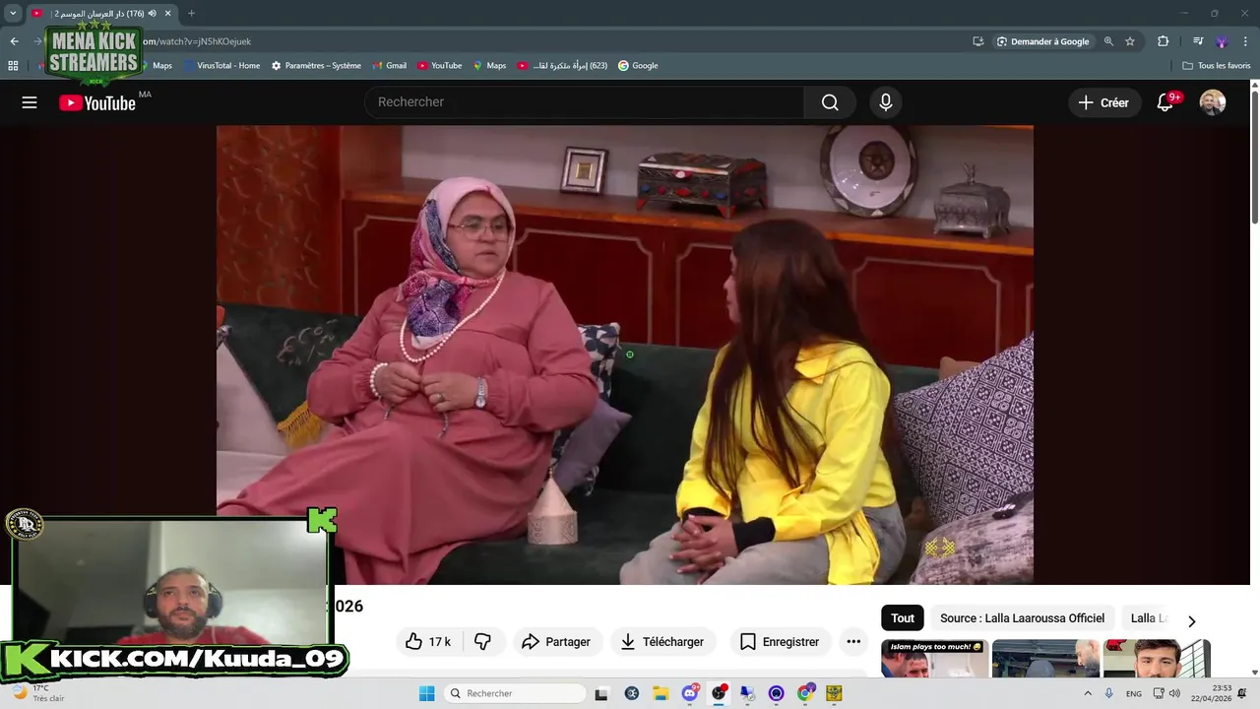
Task: Click the Télécharger download button
Action: (x=663, y=642)
